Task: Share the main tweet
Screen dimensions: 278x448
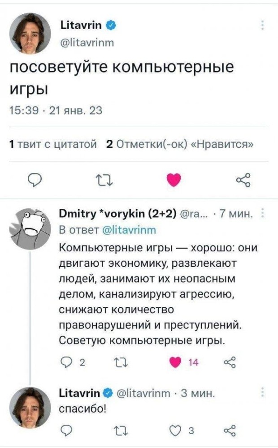Action: click(x=243, y=180)
